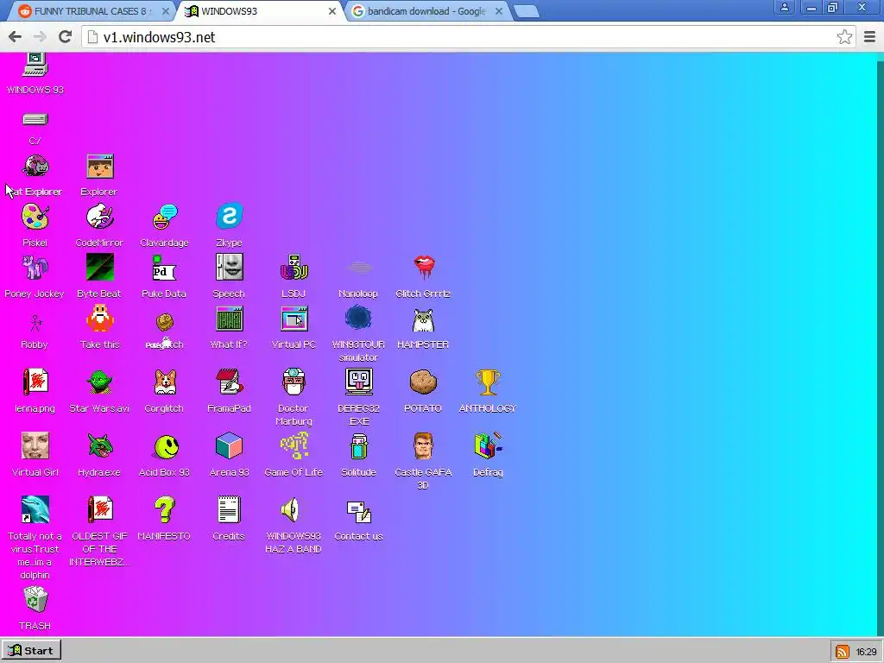Play Star Wars.avi icon
The height and width of the screenshot is (663, 884).
point(100,382)
